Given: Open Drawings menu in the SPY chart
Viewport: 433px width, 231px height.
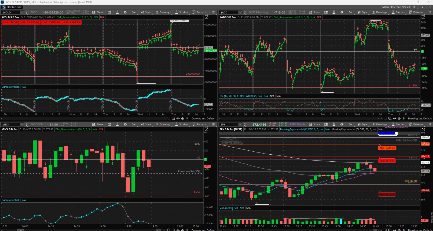Looking at the screenshot, I should (379, 124).
